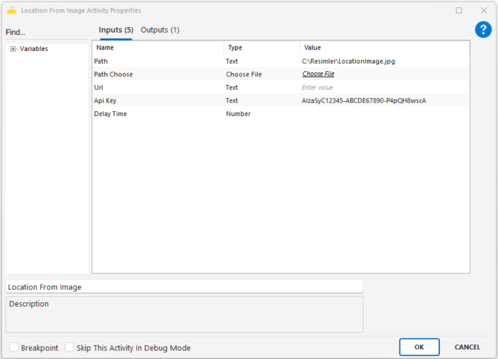Click the CANCEL button
The image size is (498, 359).
pyautogui.click(x=467, y=347)
